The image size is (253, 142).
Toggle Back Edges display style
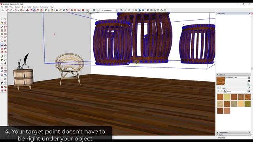pyautogui.click(x=125, y=10)
